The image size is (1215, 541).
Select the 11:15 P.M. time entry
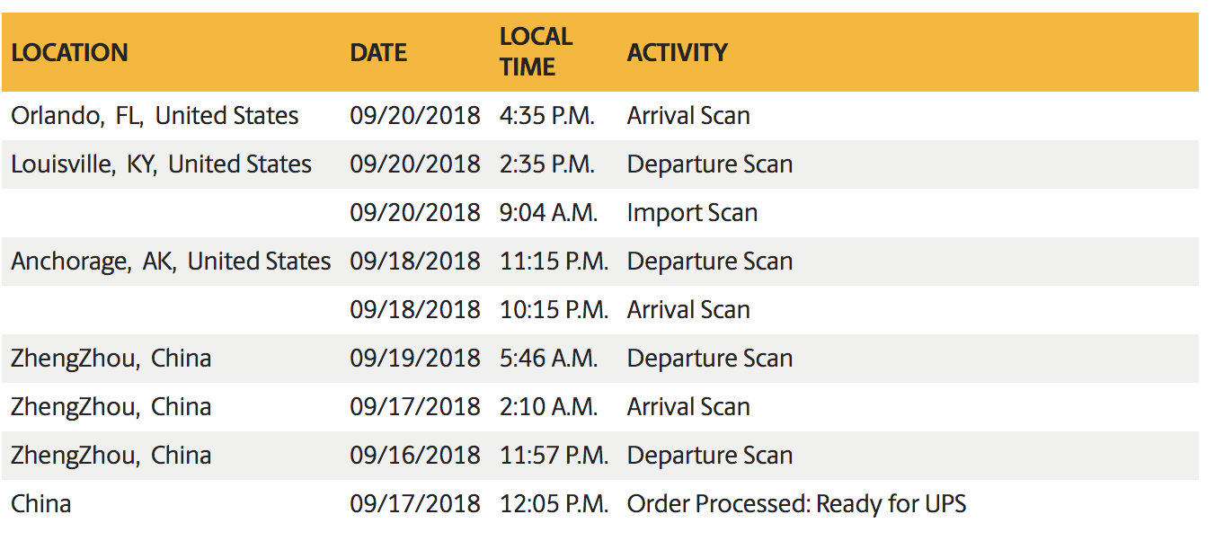(x=554, y=262)
